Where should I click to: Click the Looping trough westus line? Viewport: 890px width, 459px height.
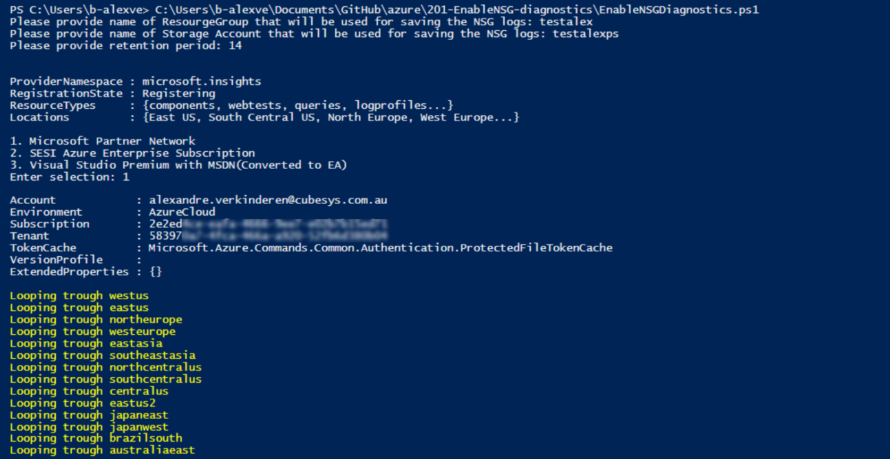pyautogui.click(x=79, y=296)
